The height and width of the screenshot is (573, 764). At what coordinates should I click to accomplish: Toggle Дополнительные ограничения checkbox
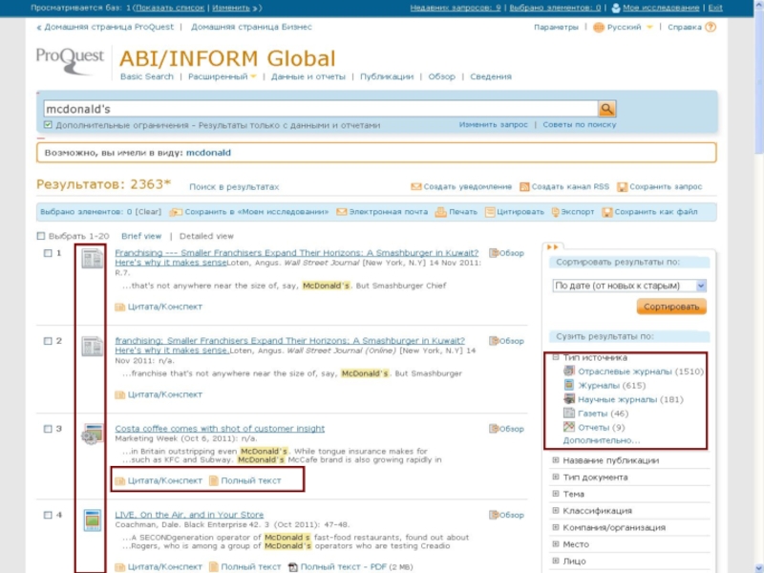point(48,125)
